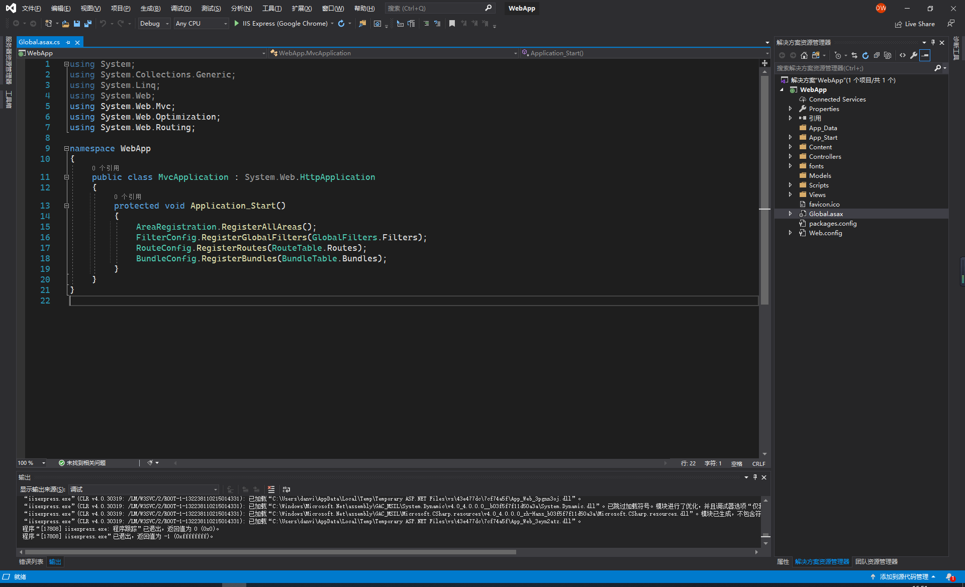This screenshot has width=965, height=587.
Task: Open the Debug configuration dropdown
Action: (154, 24)
